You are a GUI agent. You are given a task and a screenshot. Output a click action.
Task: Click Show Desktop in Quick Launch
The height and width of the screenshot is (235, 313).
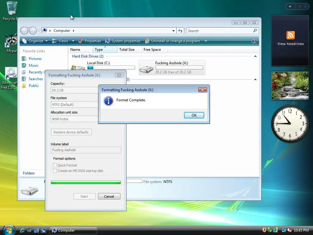[36, 230]
